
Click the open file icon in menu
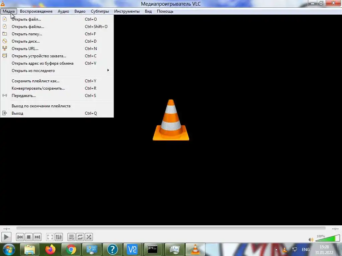click(x=5, y=19)
